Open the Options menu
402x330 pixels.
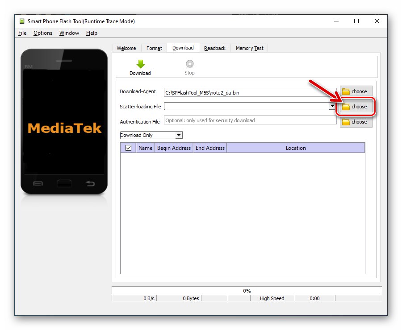tap(43, 33)
